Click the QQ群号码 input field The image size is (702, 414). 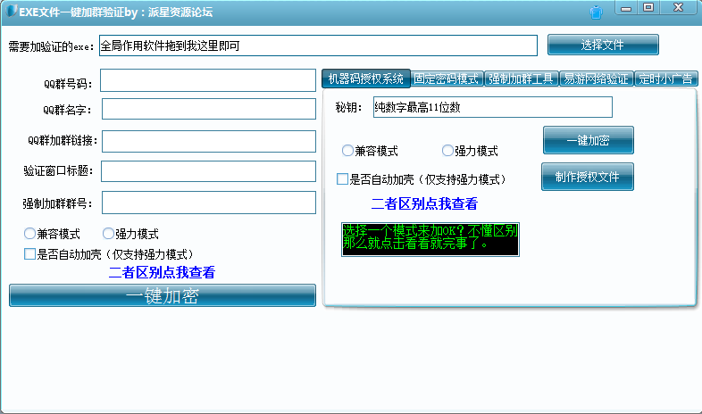(x=208, y=80)
